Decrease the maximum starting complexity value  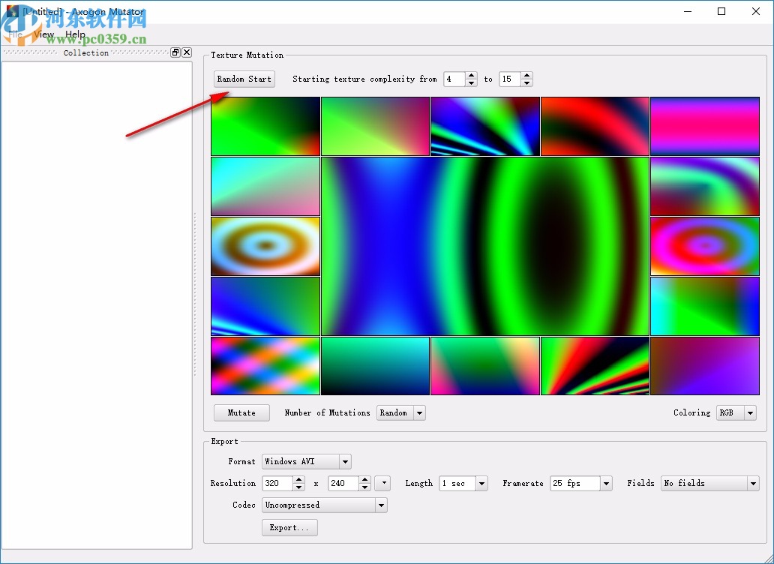(x=526, y=82)
